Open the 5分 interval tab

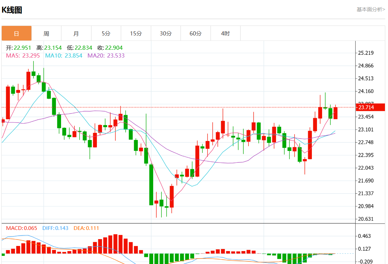[106, 33]
